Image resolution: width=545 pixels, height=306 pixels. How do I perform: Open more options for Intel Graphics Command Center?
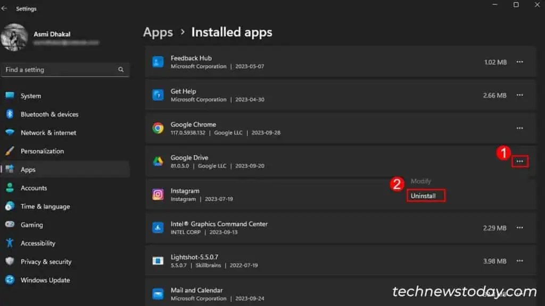[519, 227]
